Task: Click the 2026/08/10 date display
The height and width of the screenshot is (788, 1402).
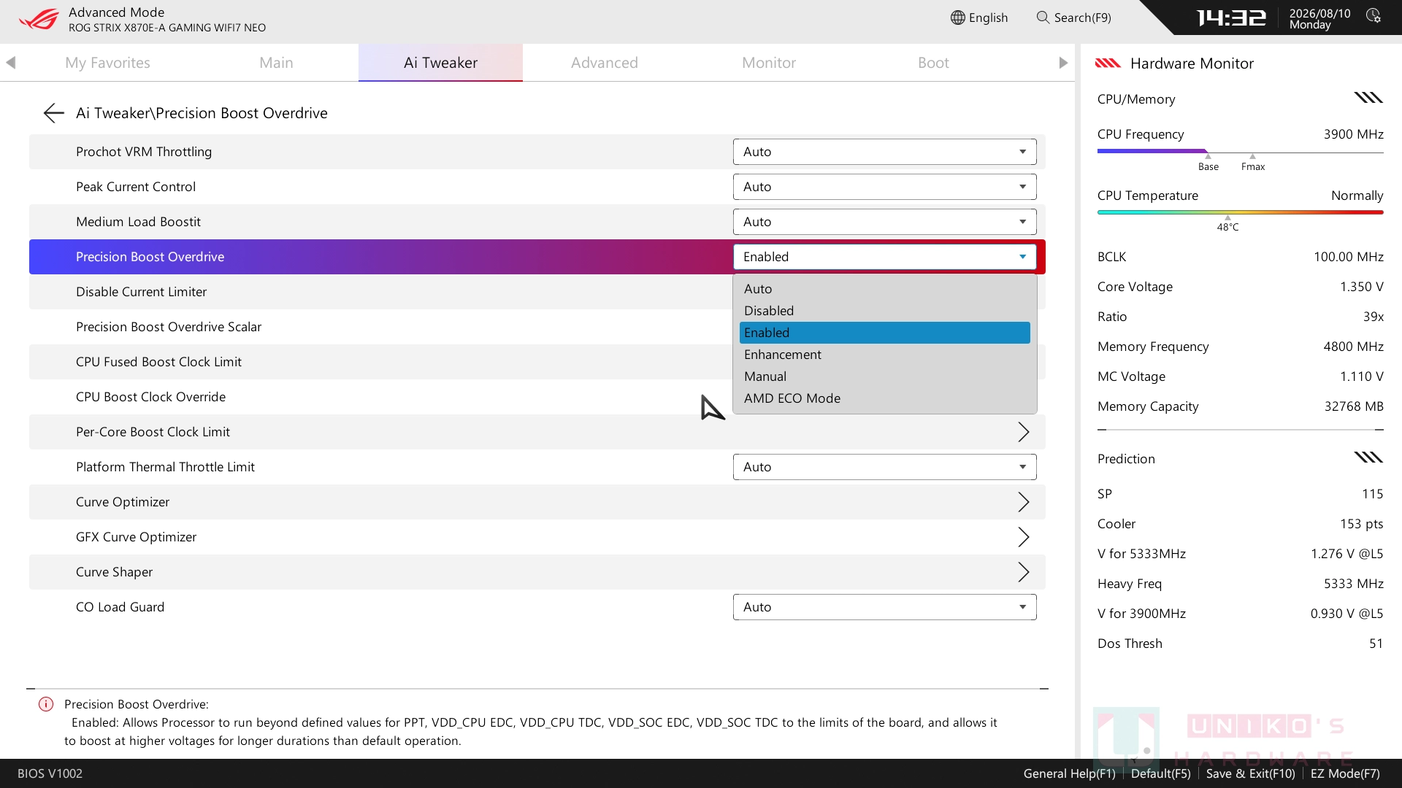Action: pyautogui.click(x=1319, y=13)
